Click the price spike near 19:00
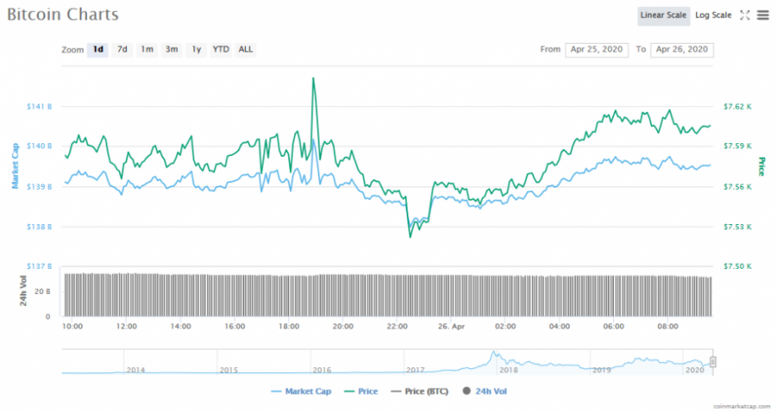This screenshot has width=777, height=412. point(313,78)
